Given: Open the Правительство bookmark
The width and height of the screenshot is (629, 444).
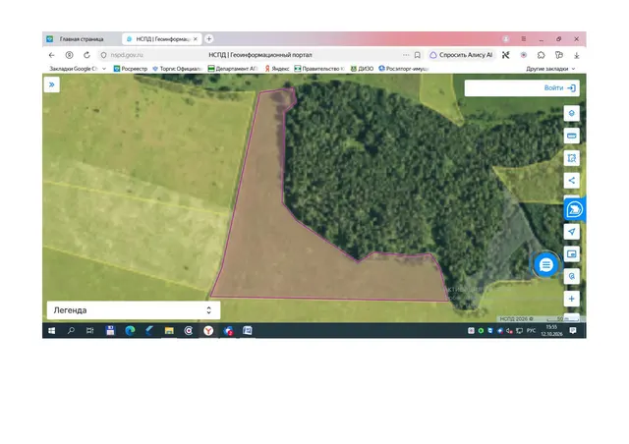Looking at the screenshot, I should [x=319, y=69].
